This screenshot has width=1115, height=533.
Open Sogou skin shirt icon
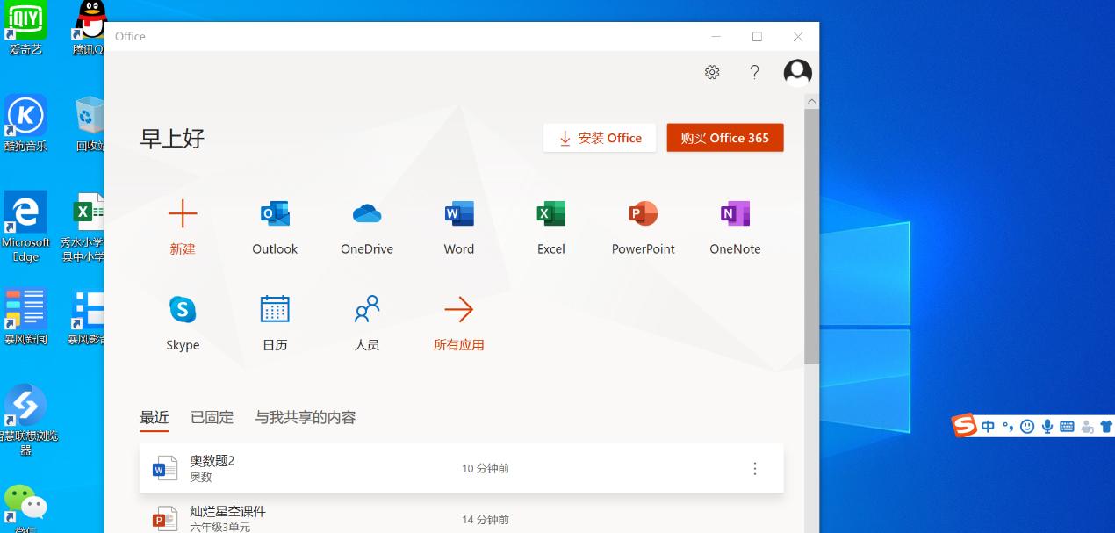(1107, 427)
